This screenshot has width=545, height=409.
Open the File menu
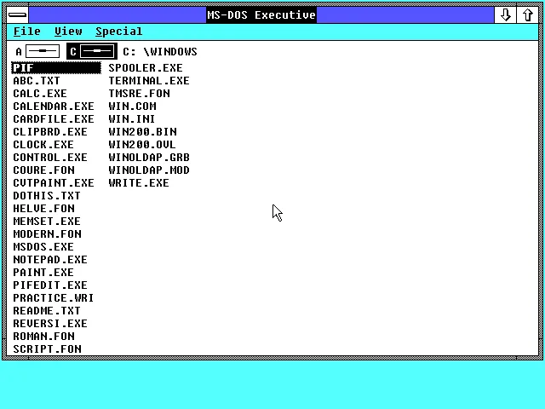pos(26,32)
